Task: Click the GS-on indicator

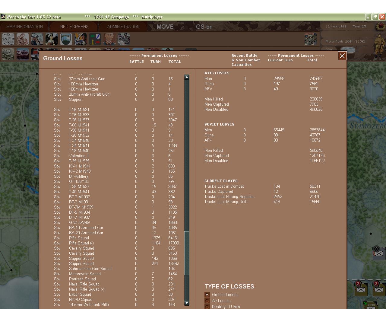Action: point(204,27)
